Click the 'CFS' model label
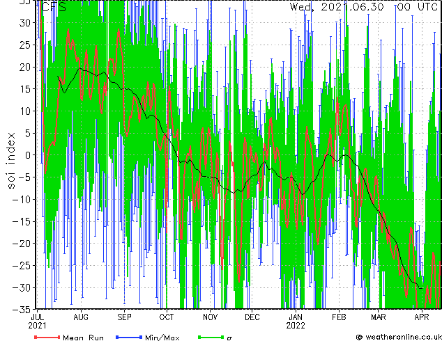 tap(54, 7)
